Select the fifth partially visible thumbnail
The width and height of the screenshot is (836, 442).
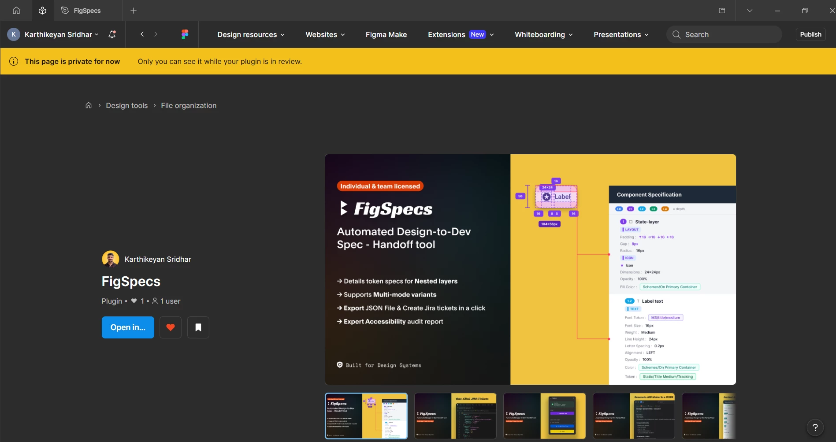point(709,416)
